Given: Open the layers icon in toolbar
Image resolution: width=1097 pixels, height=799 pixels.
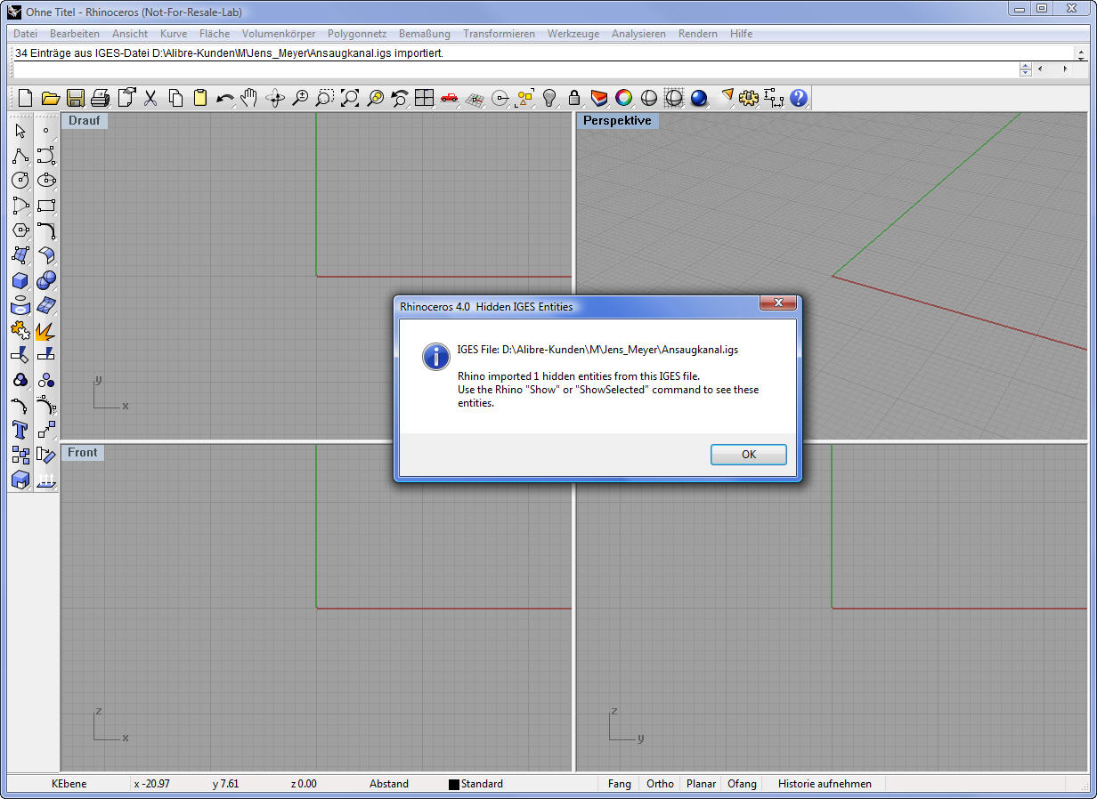Looking at the screenshot, I should point(599,98).
